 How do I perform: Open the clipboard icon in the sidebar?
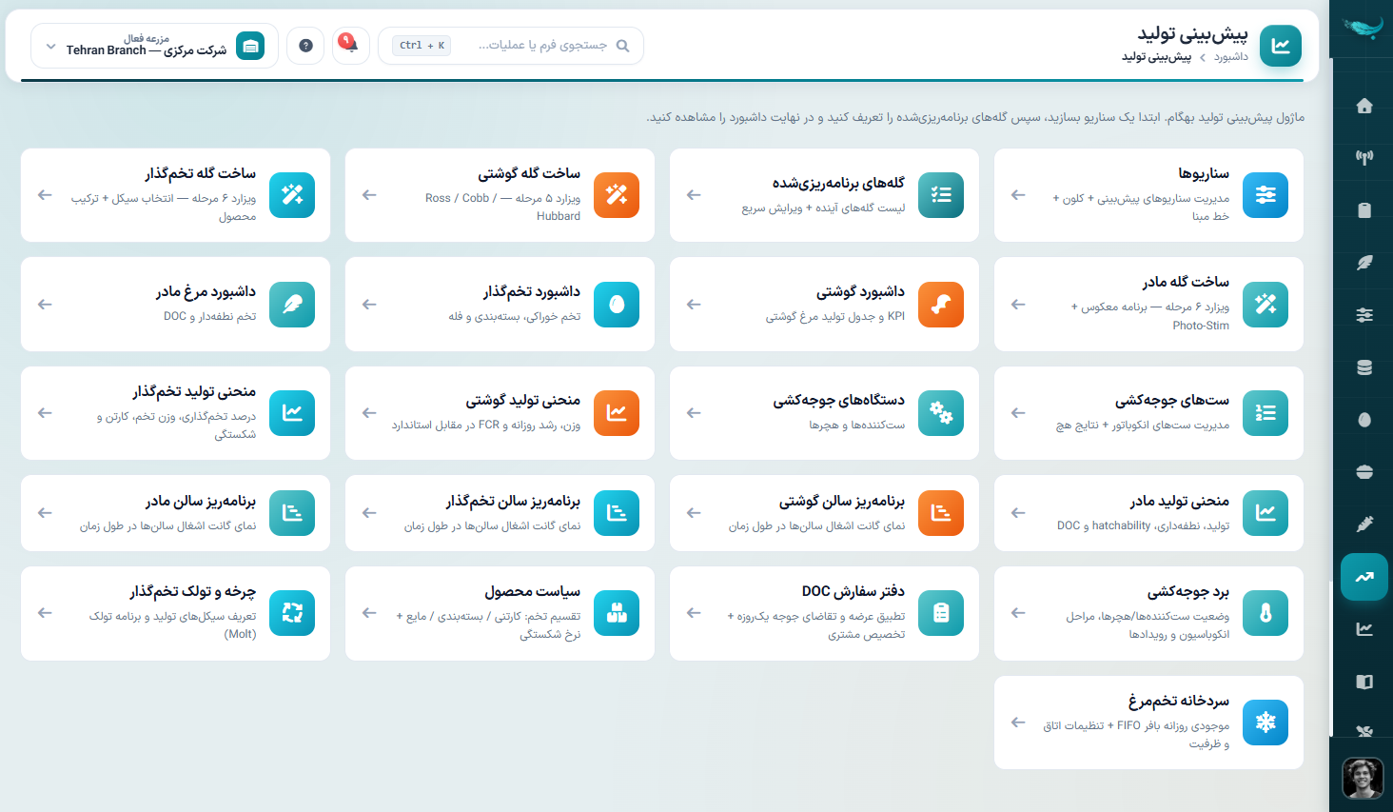pyautogui.click(x=1364, y=210)
